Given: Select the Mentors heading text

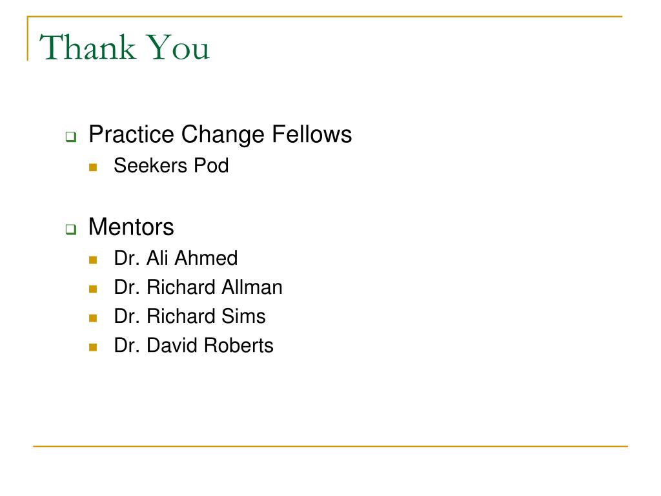Looking at the screenshot, I should pos(131,227).
